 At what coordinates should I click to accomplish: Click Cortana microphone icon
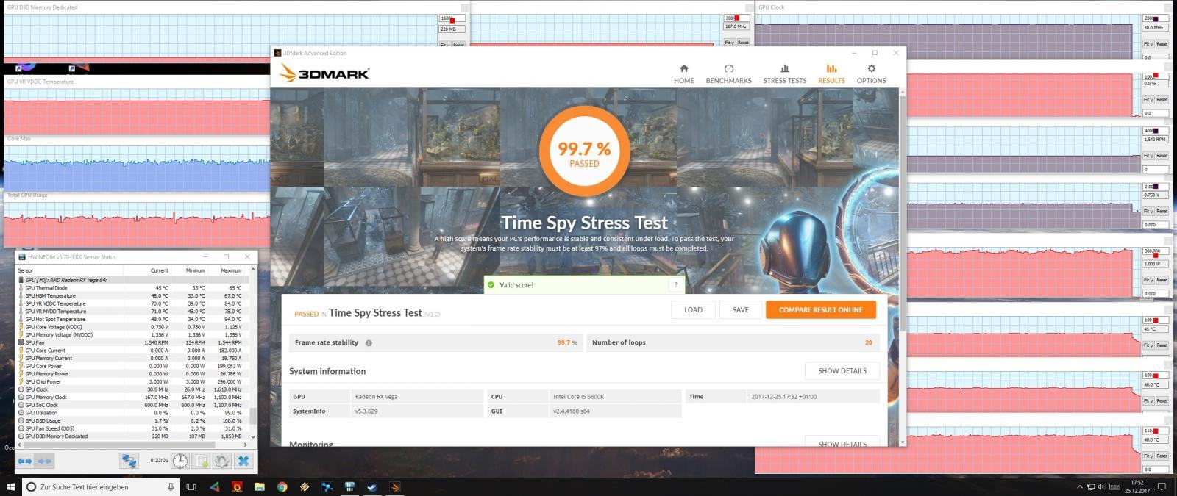[x=170, y=486]
